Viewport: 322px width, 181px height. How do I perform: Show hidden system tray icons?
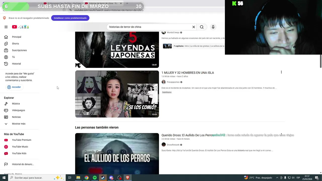pyautogui.click(x=277, y=178)
